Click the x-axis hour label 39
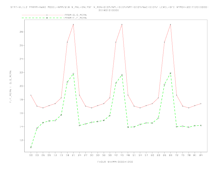The width and height of the screenshot is (219, 169). [110, 155]
